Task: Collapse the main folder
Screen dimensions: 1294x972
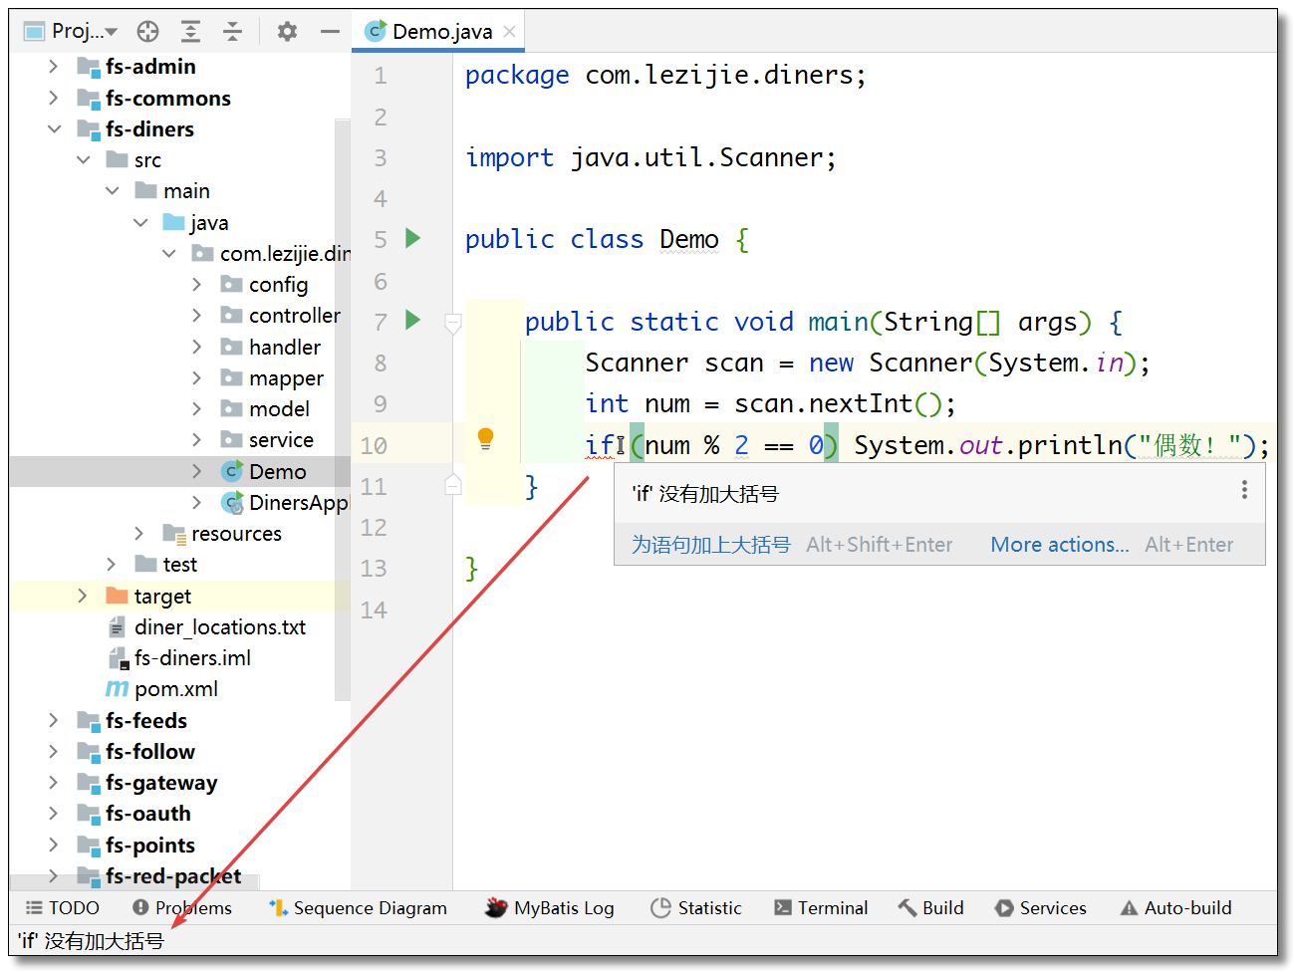Action: pyautogui.click(x=112, y=190)
